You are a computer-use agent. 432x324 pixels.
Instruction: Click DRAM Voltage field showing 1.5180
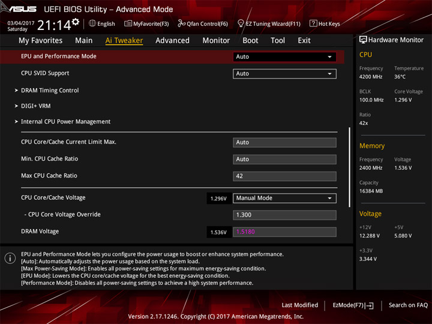(284, 232)
